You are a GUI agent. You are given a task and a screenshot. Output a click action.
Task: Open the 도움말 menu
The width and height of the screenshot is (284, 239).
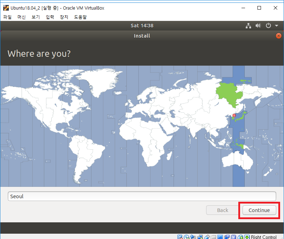pyautogui.click(x=80, y=17)
